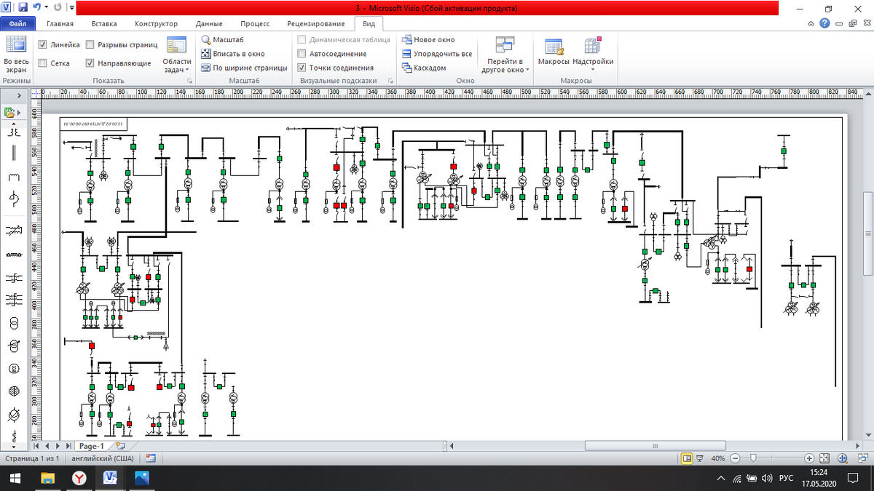Click the zoom slider thumb
Screen dimensions: 874x491
(752, 459)
